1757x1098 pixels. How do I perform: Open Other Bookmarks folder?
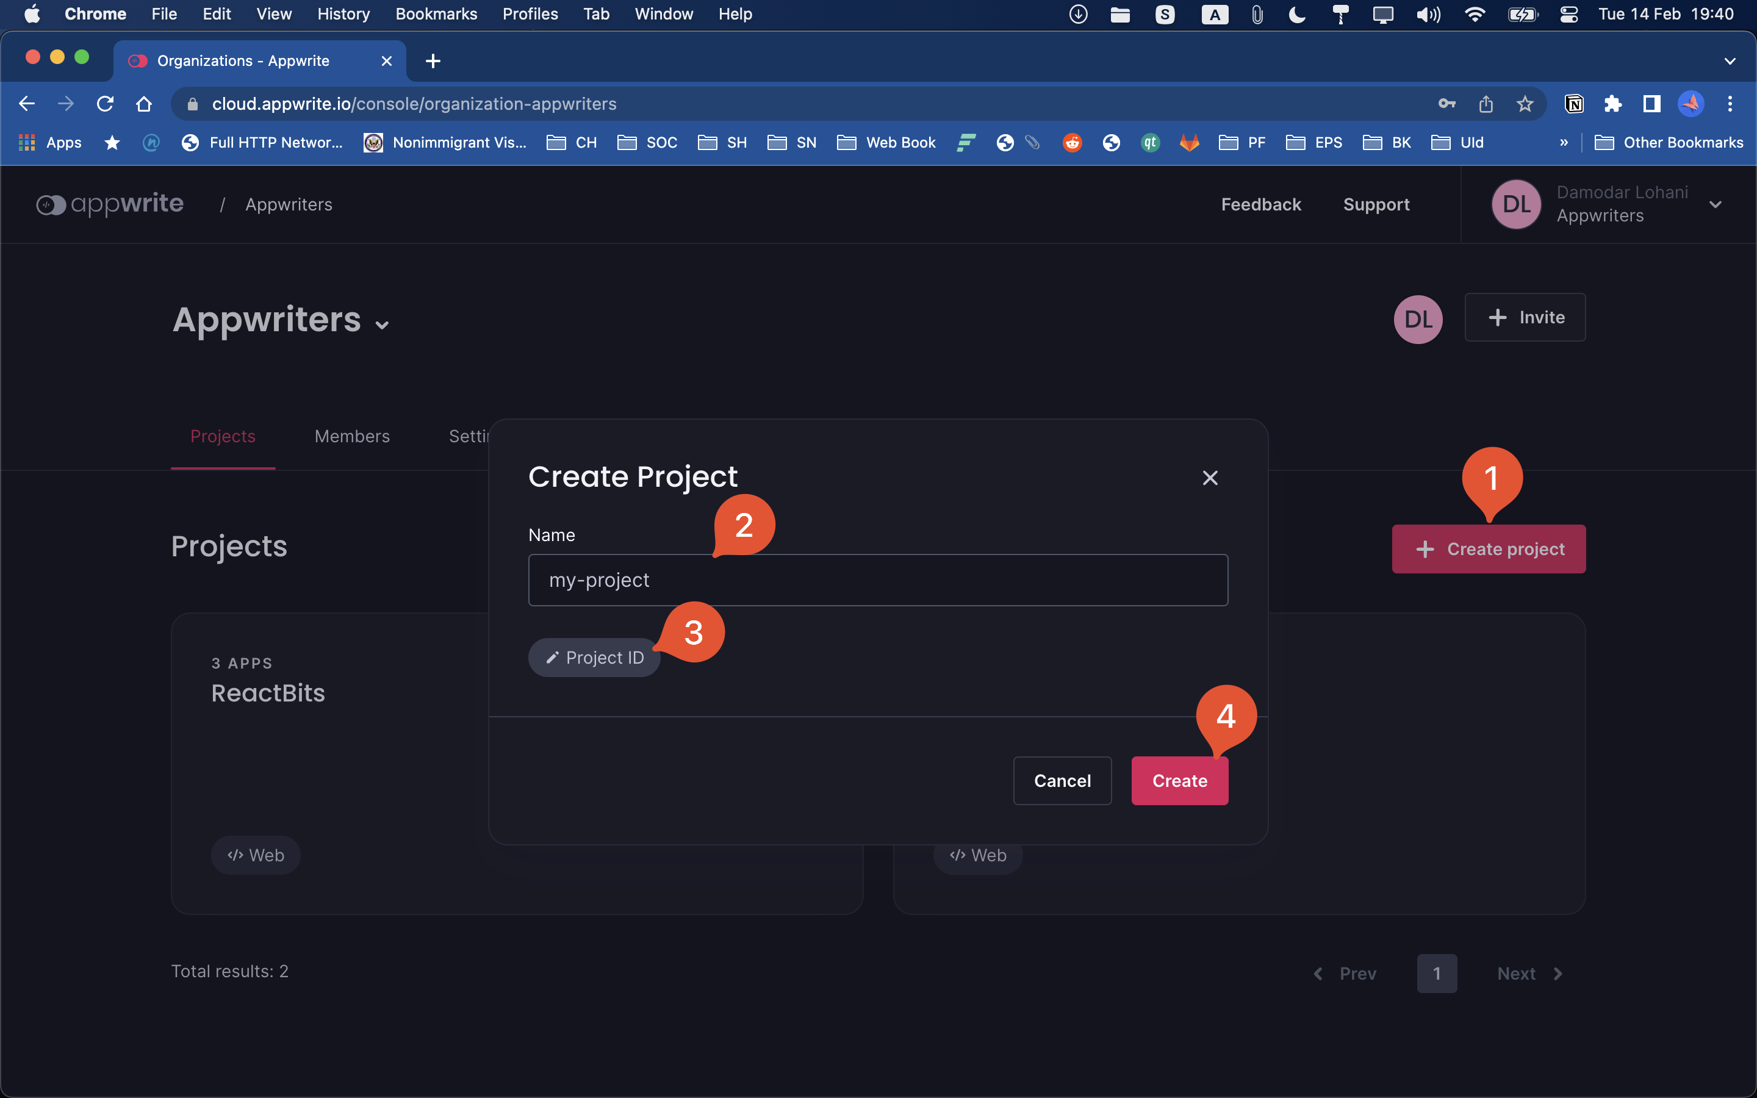point(1669,142)
